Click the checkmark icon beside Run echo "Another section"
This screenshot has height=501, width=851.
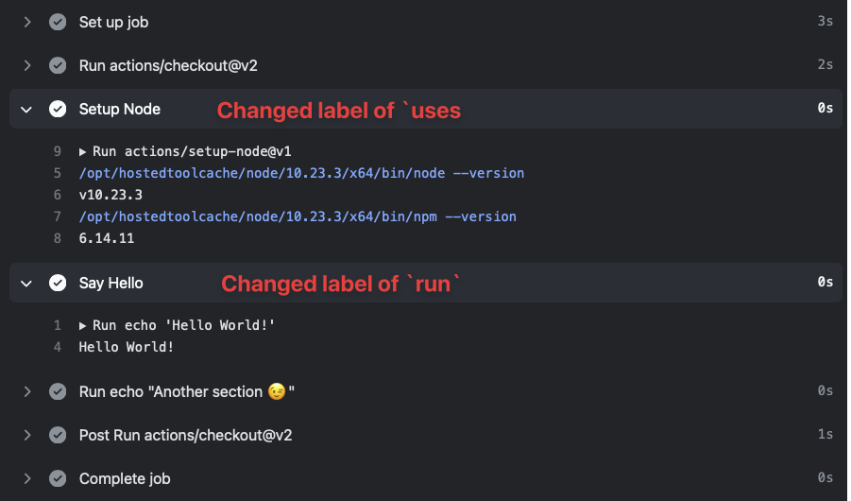click(58, 391)
